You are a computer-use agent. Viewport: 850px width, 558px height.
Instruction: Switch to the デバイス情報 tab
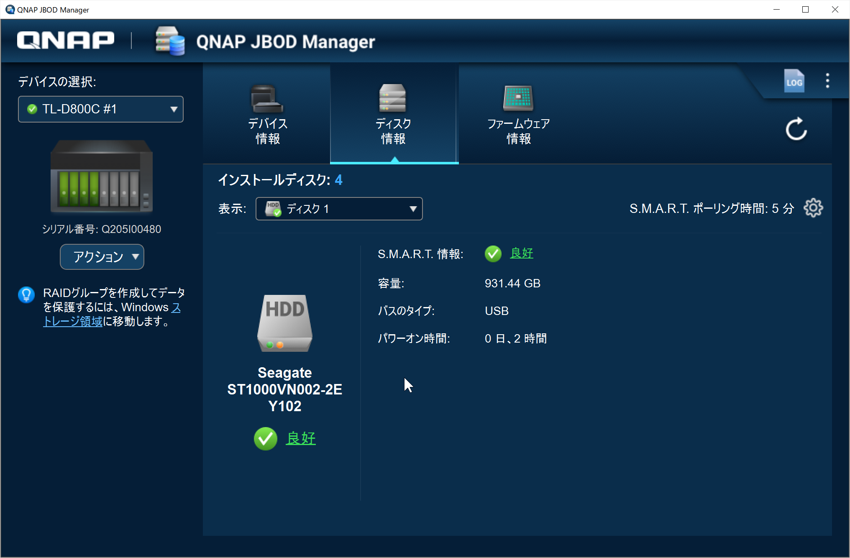(x=267, y=114)
